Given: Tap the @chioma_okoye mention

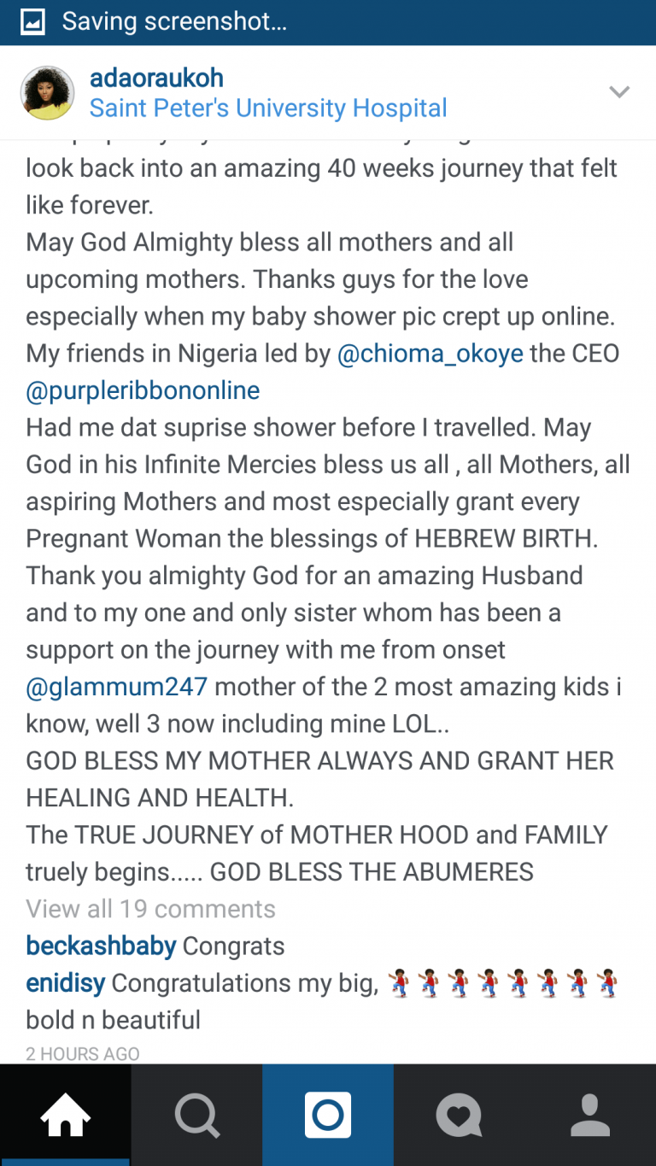Looking at the screenshot, I should [430, 354].
